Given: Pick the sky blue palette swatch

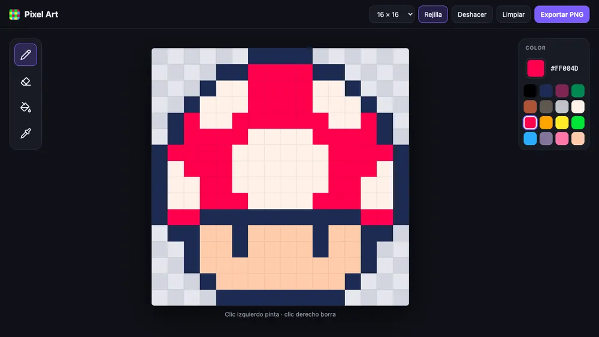Looking at the screenshot, I should pyautogui.click(x=530, y=138).
